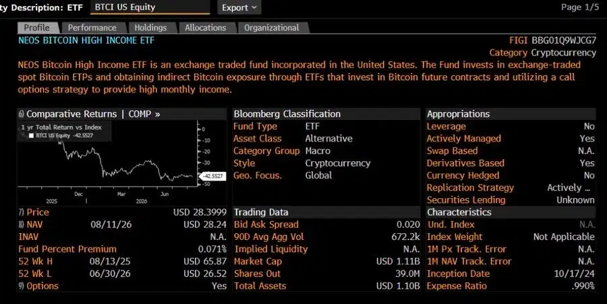
Task: Click the BTCI US Equity input field
Action: (x=150, y=7)
